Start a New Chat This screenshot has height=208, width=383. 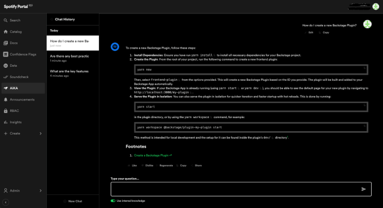tap(73, 201)
